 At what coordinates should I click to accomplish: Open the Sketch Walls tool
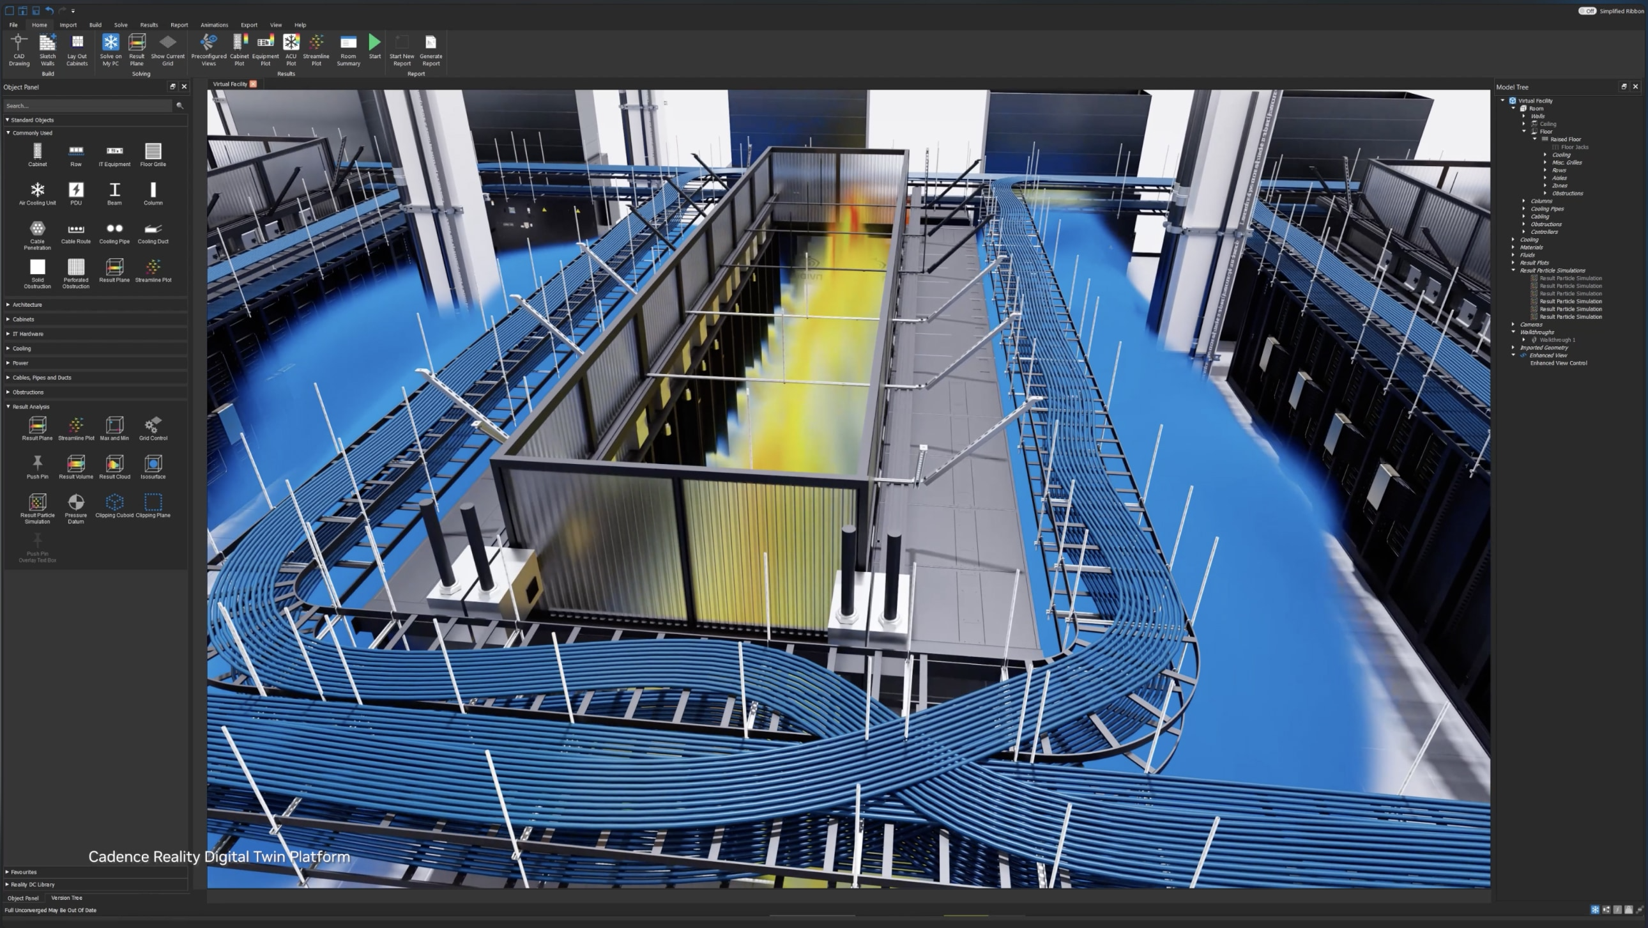(x=47, y=50)
